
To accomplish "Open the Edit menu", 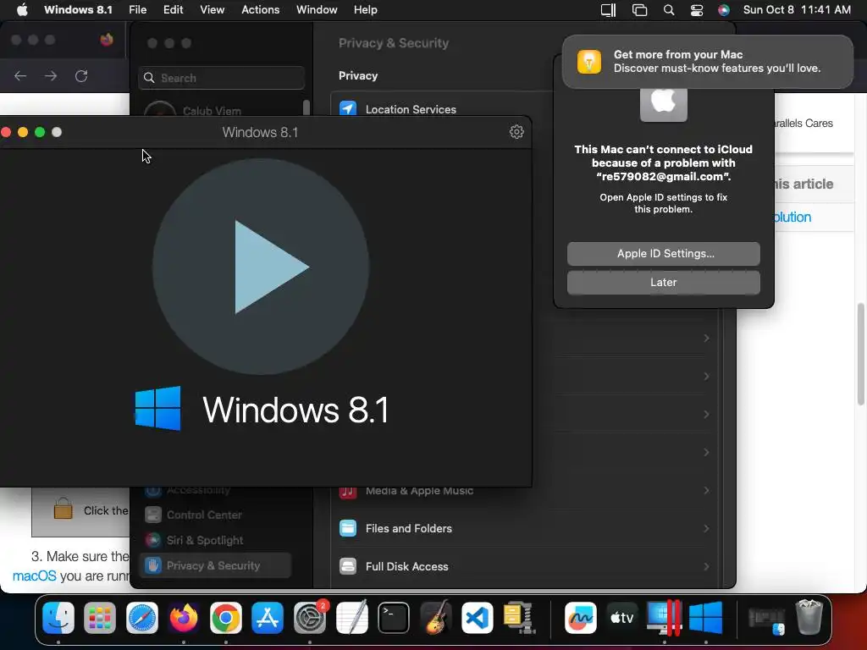I will [x=173, y=10].
